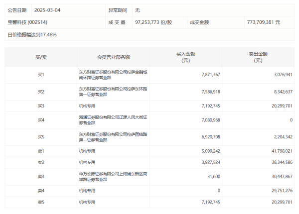Image resolution: width=299 pixels, height=214 pixels.
Task: Open the 拉萨金融城南环路证券营业部 broker entry
Action: pos(113,75)
